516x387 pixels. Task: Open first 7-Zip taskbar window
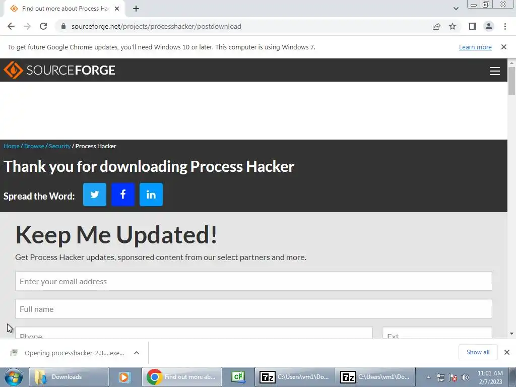tap(294, 377)
